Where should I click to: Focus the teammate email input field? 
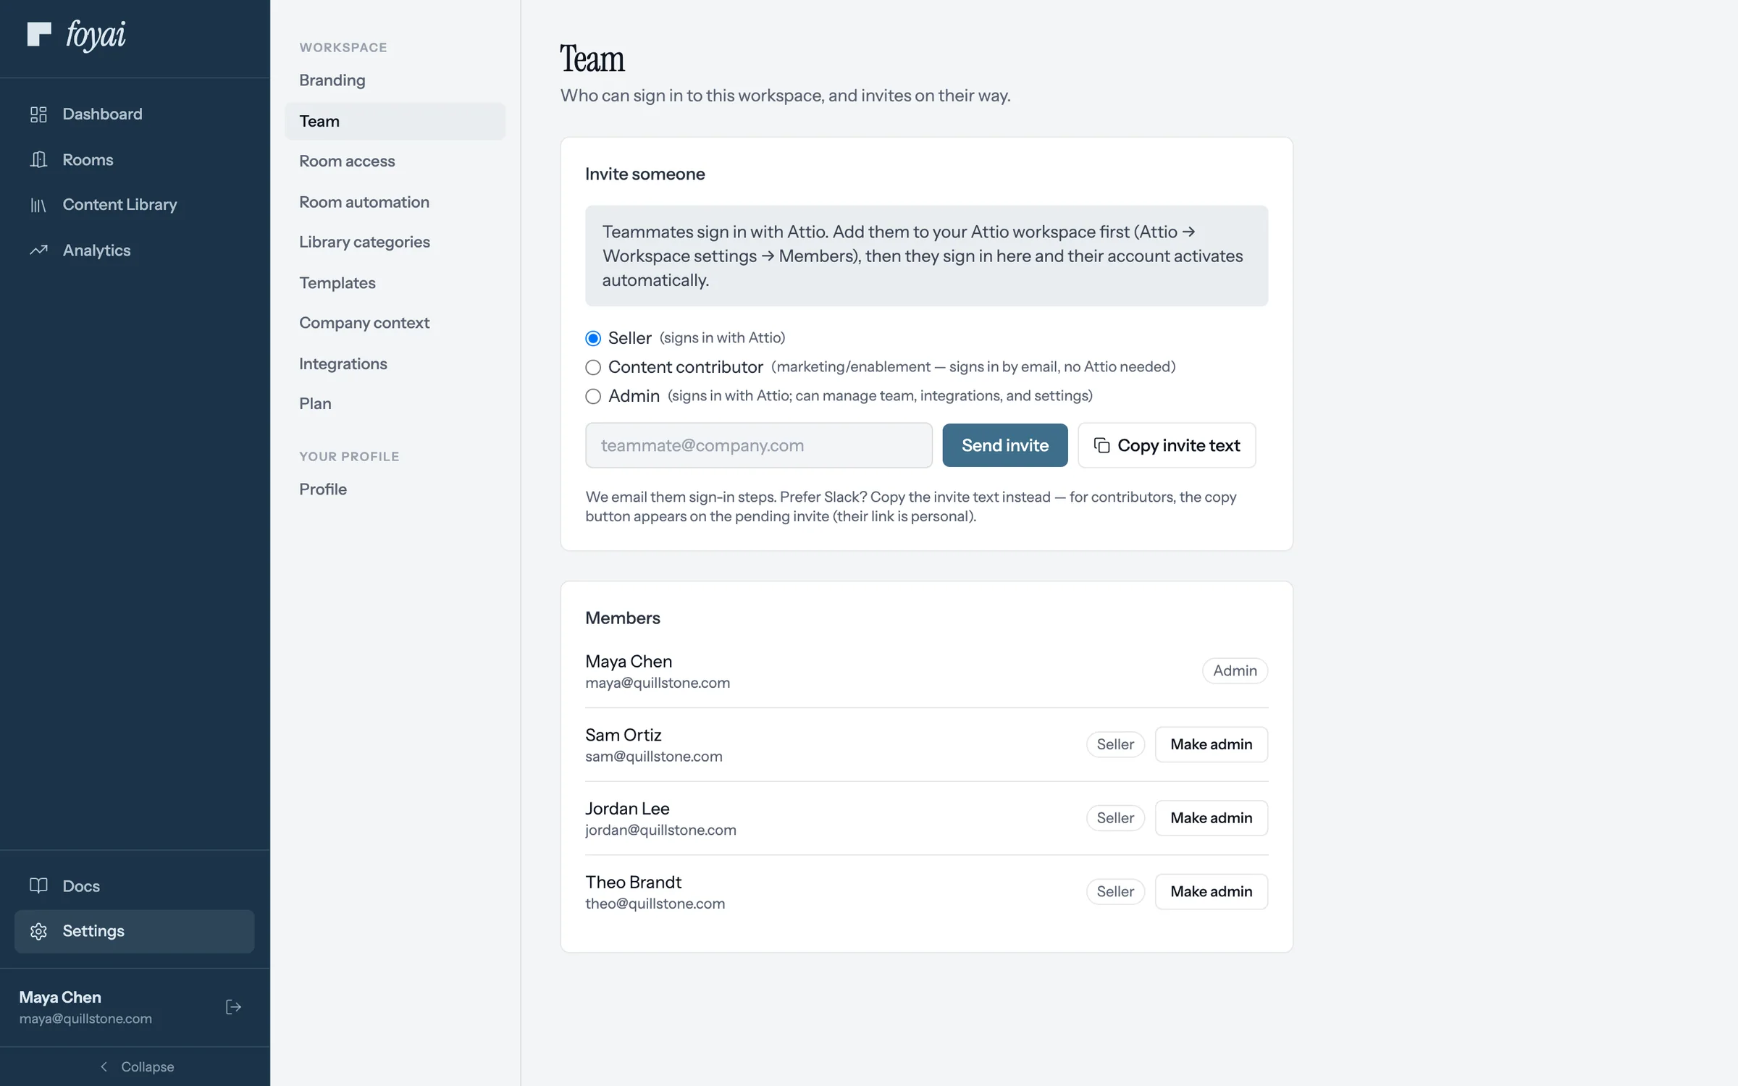click(x=758, y=445)
